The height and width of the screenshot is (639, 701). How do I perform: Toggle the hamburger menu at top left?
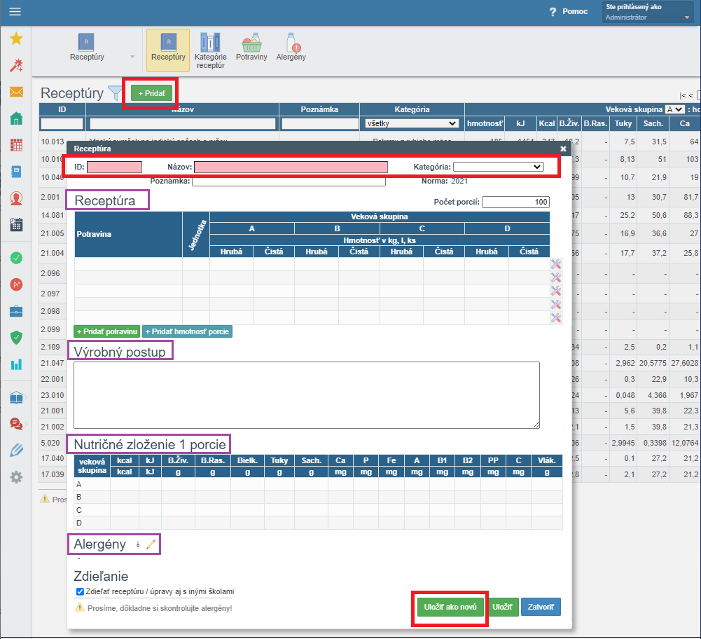(15, 12)
